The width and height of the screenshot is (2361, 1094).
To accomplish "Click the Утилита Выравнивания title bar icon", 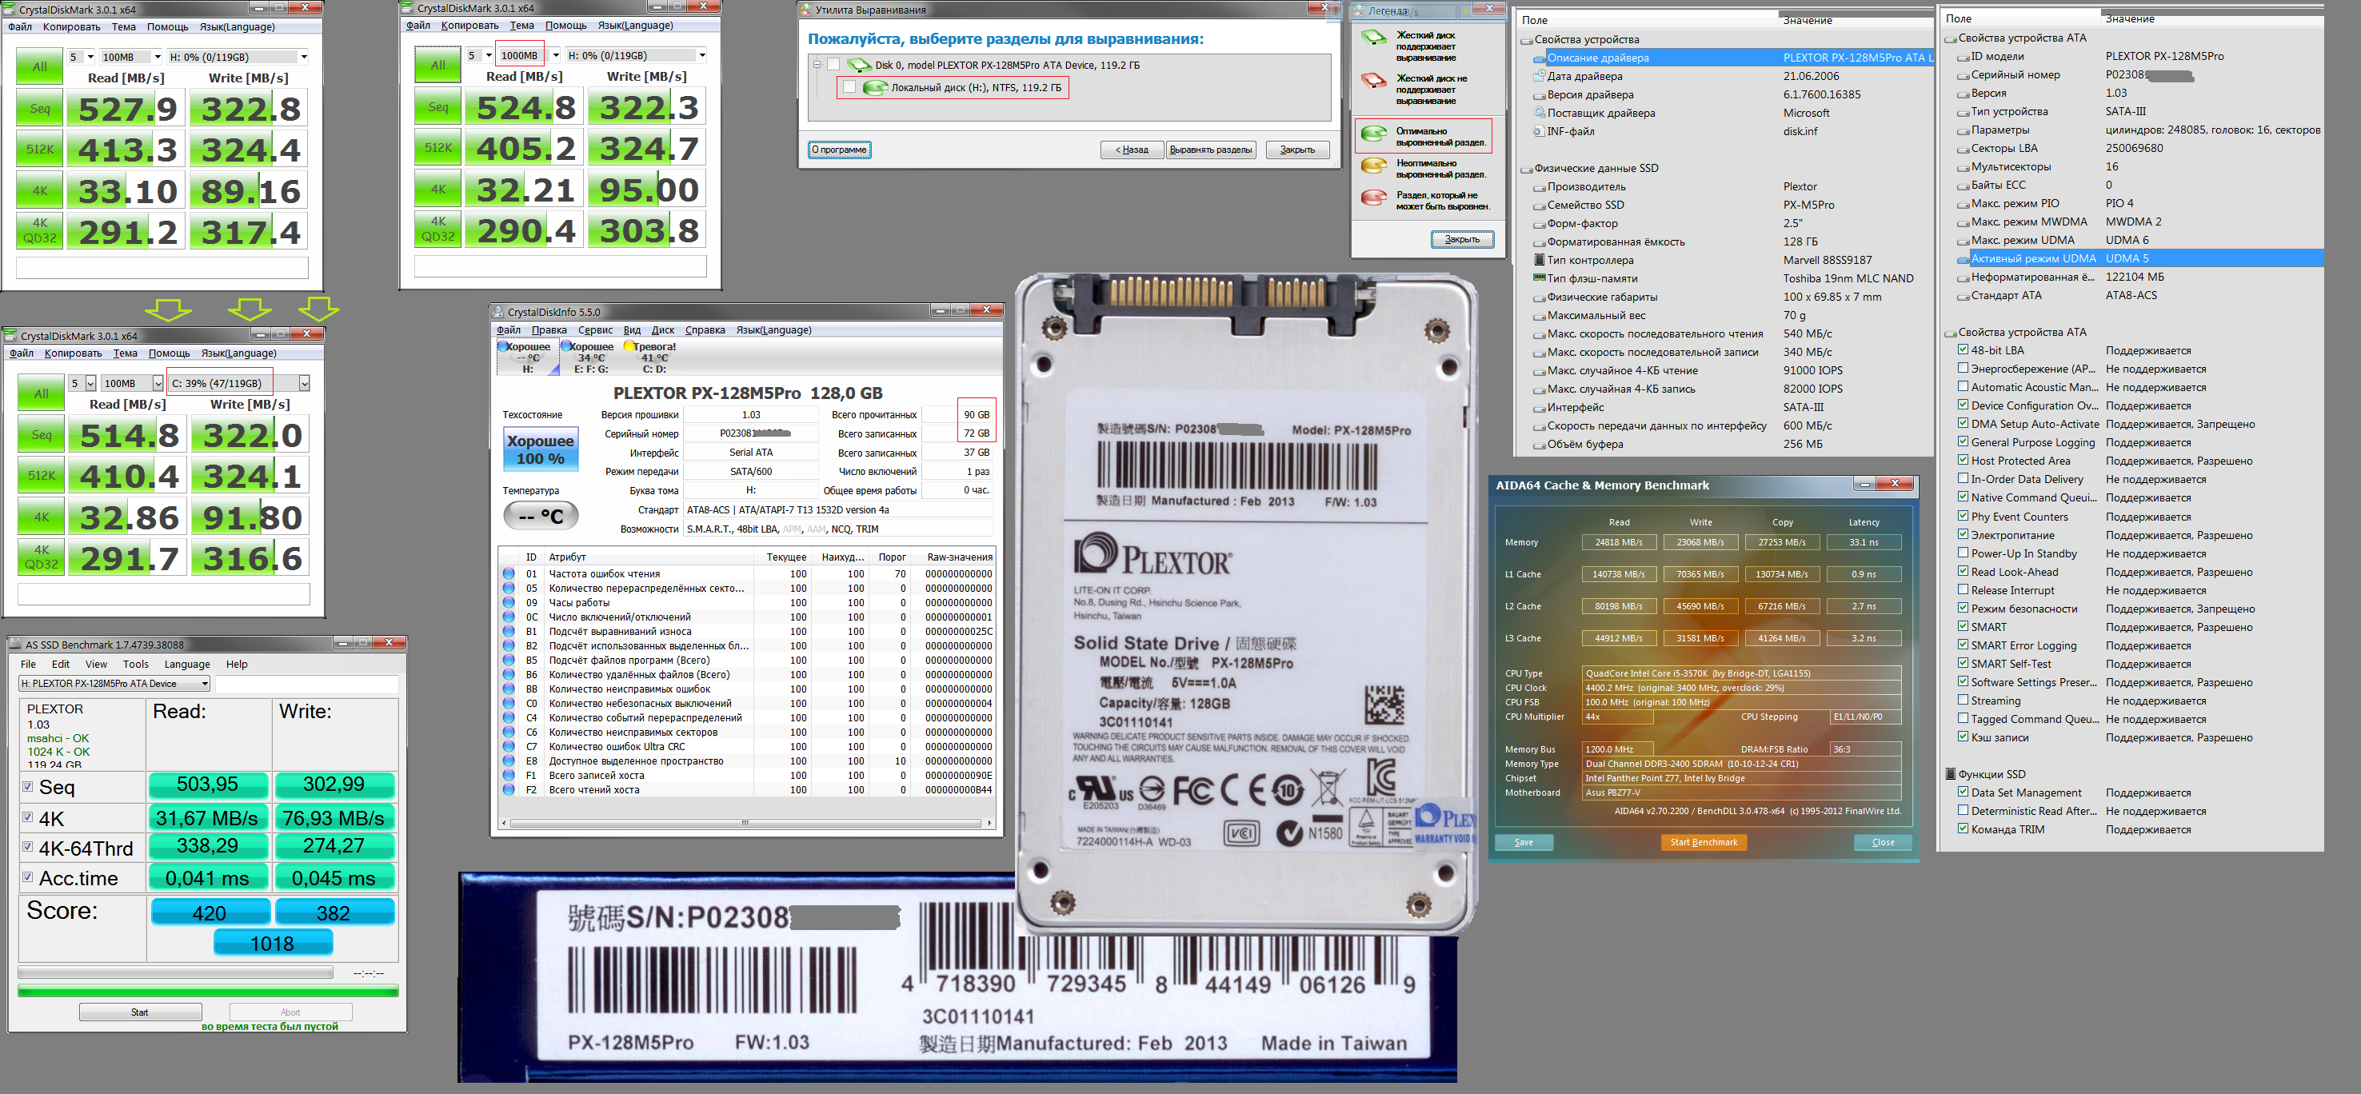I will (805, 10).
